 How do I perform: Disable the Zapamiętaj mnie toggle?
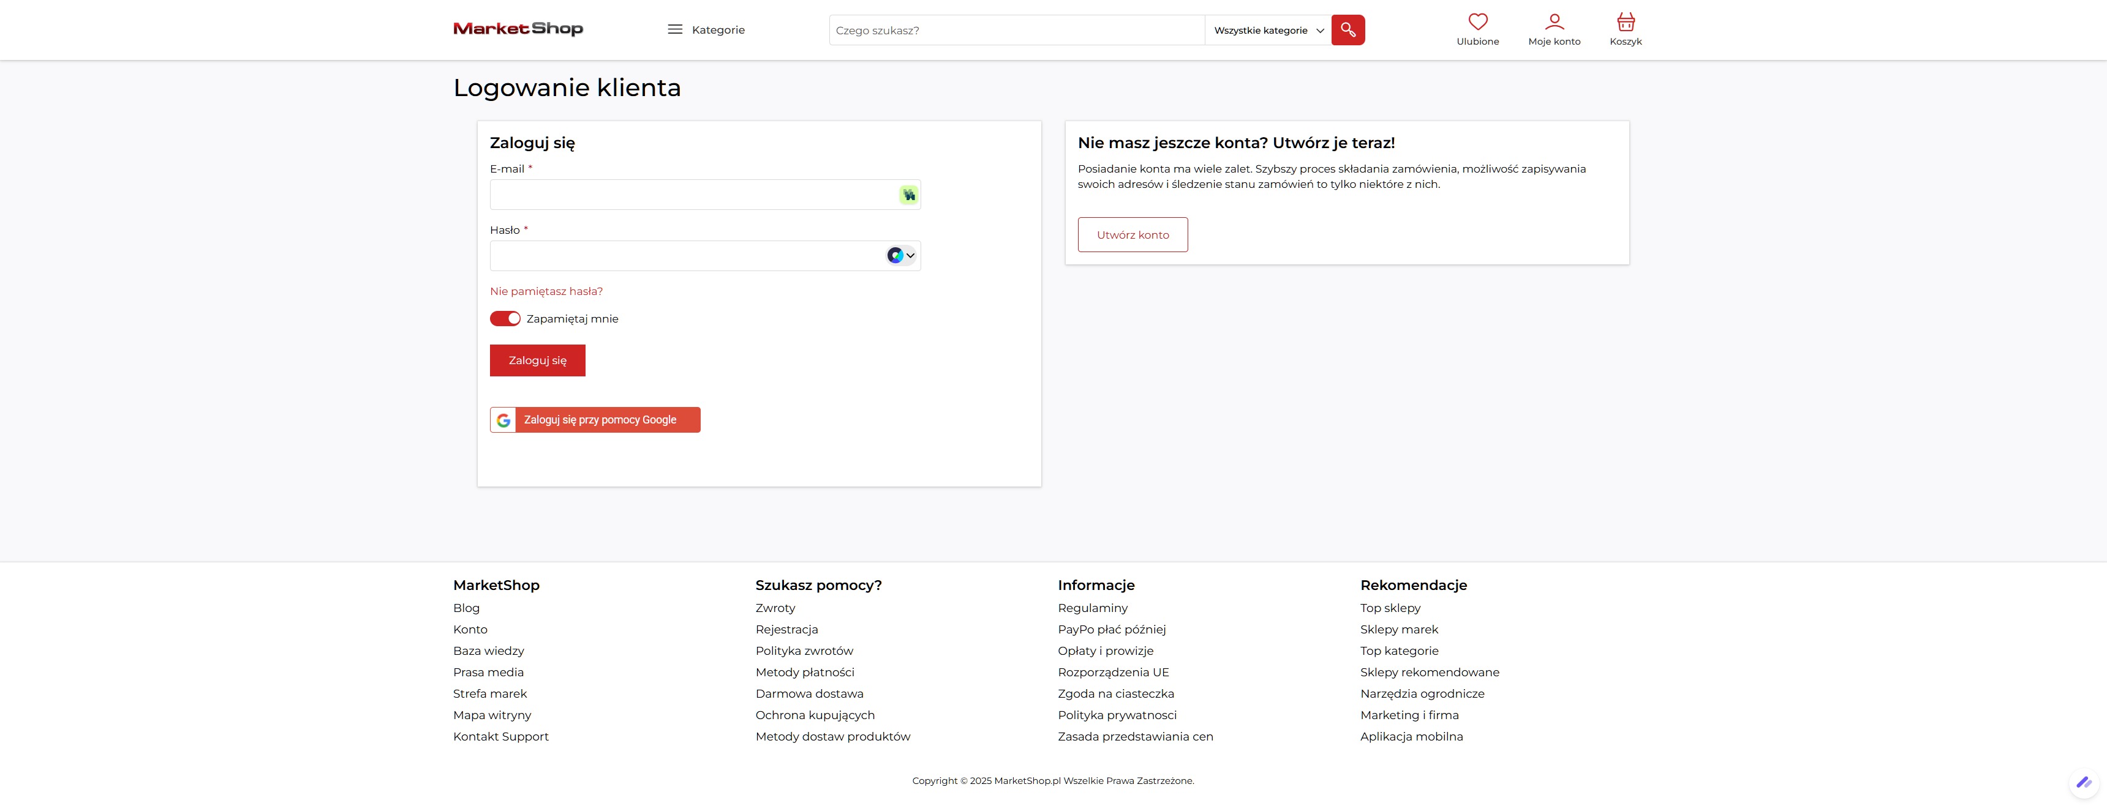(505, 319)
